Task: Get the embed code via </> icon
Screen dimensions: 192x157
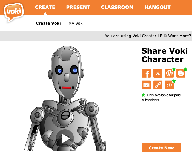Action: pos(169,85)
